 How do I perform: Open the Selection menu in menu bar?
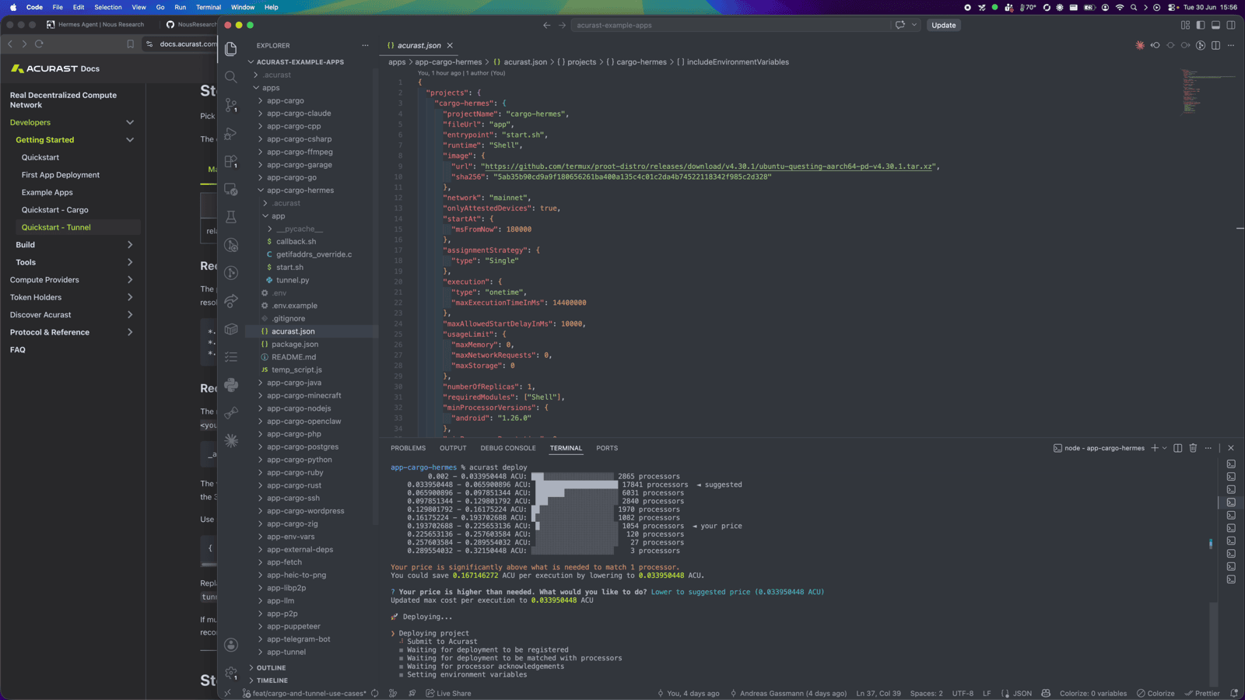pyautogui.click(x=108, y=7)
